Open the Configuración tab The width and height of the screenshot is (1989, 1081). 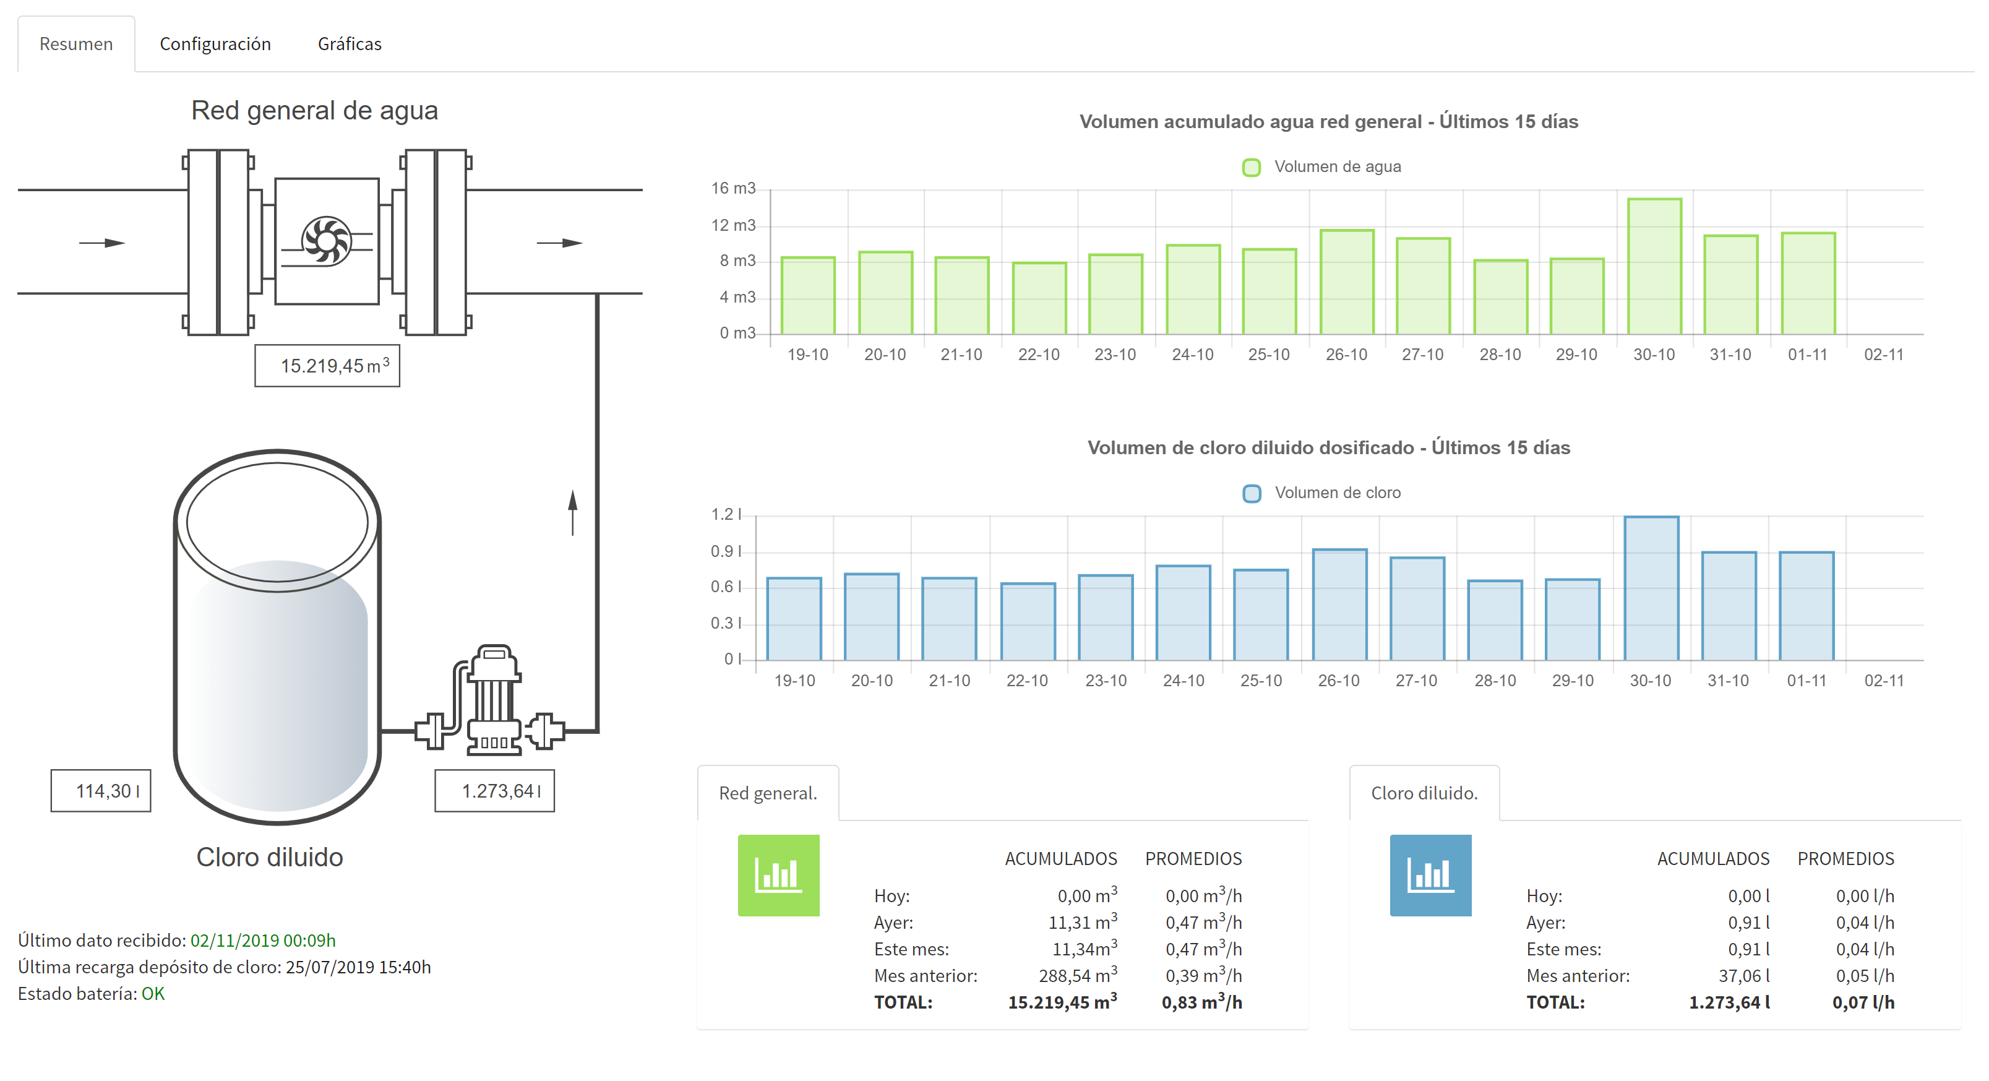point(215,44)
